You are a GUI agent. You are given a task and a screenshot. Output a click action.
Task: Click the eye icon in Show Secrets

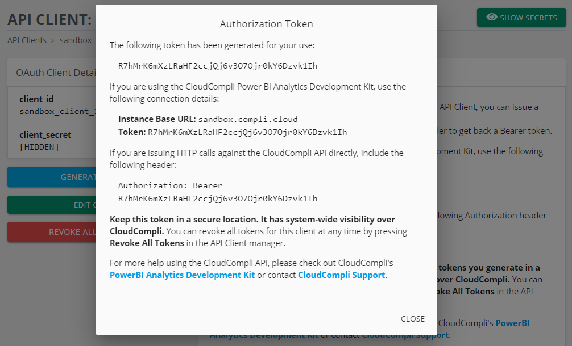click(x=492, y=17)
